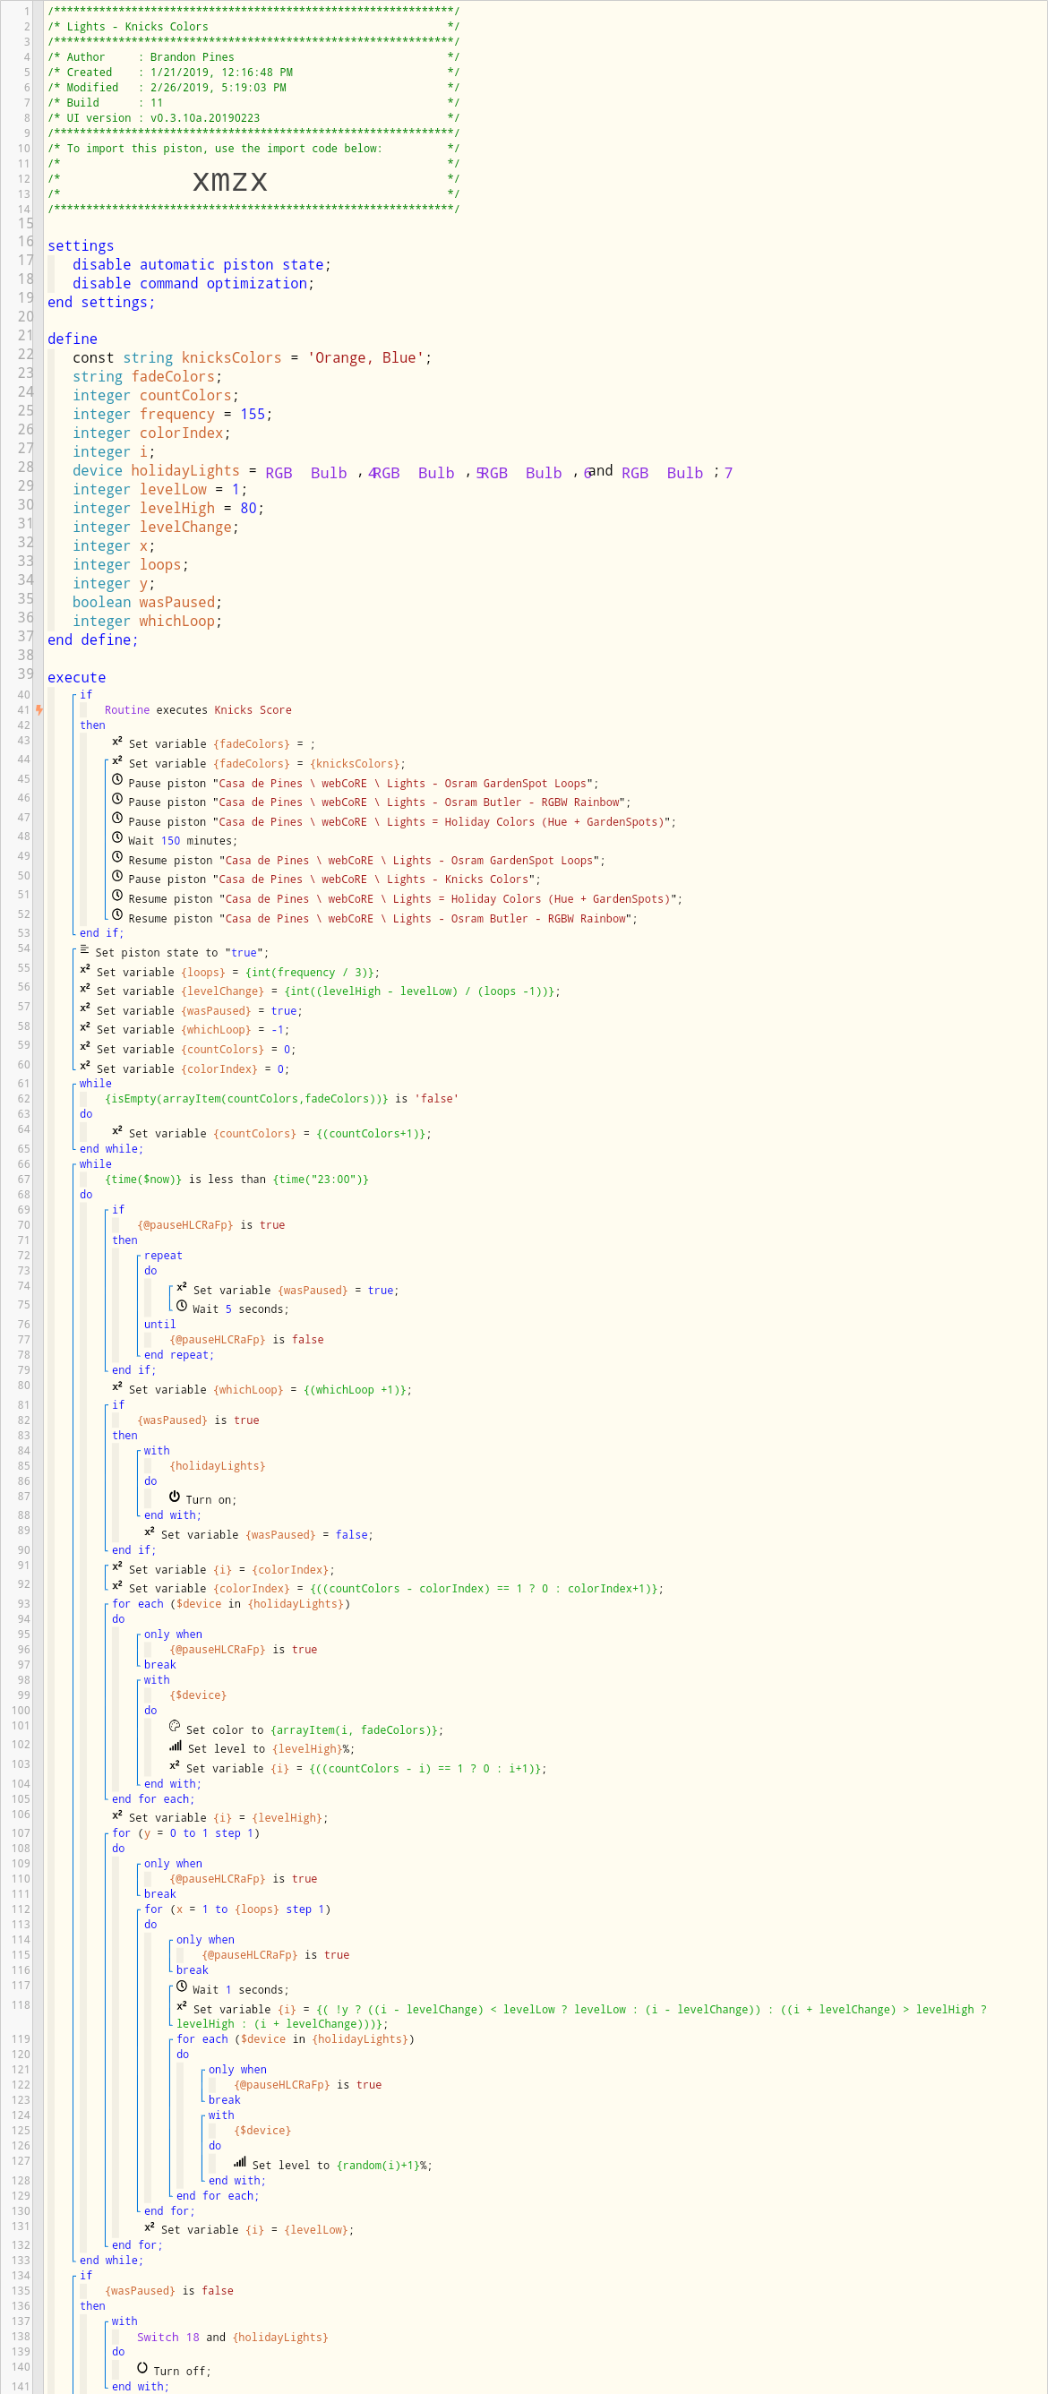
Task: Click the clock icon for Pause Knicks Colors piston
Action: tap(117, 879)
